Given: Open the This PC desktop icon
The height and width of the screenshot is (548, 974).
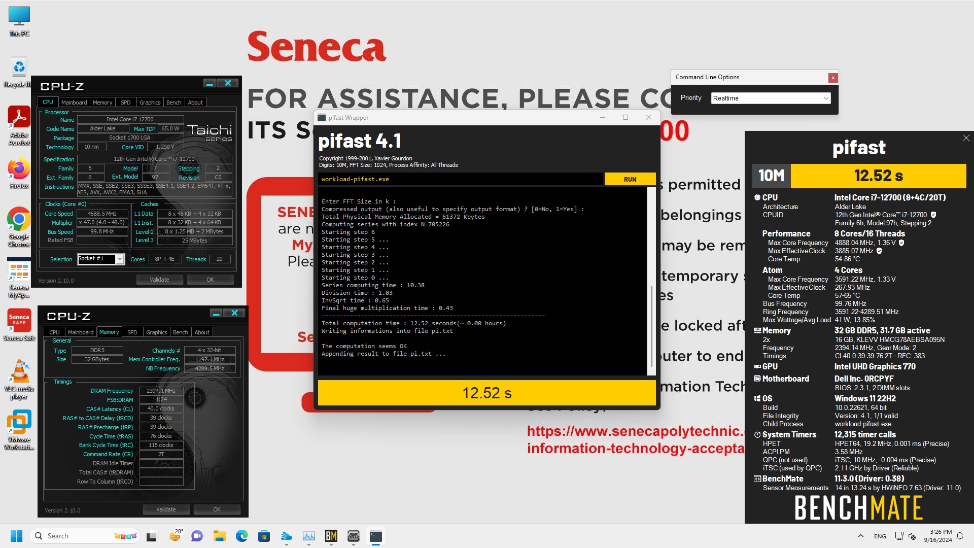Looking at the screenshot, I should point(19,21).
